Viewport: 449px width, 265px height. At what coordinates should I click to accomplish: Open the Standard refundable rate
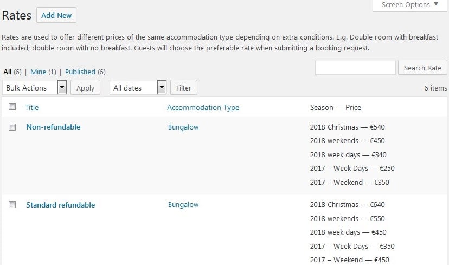click(60, 205)
